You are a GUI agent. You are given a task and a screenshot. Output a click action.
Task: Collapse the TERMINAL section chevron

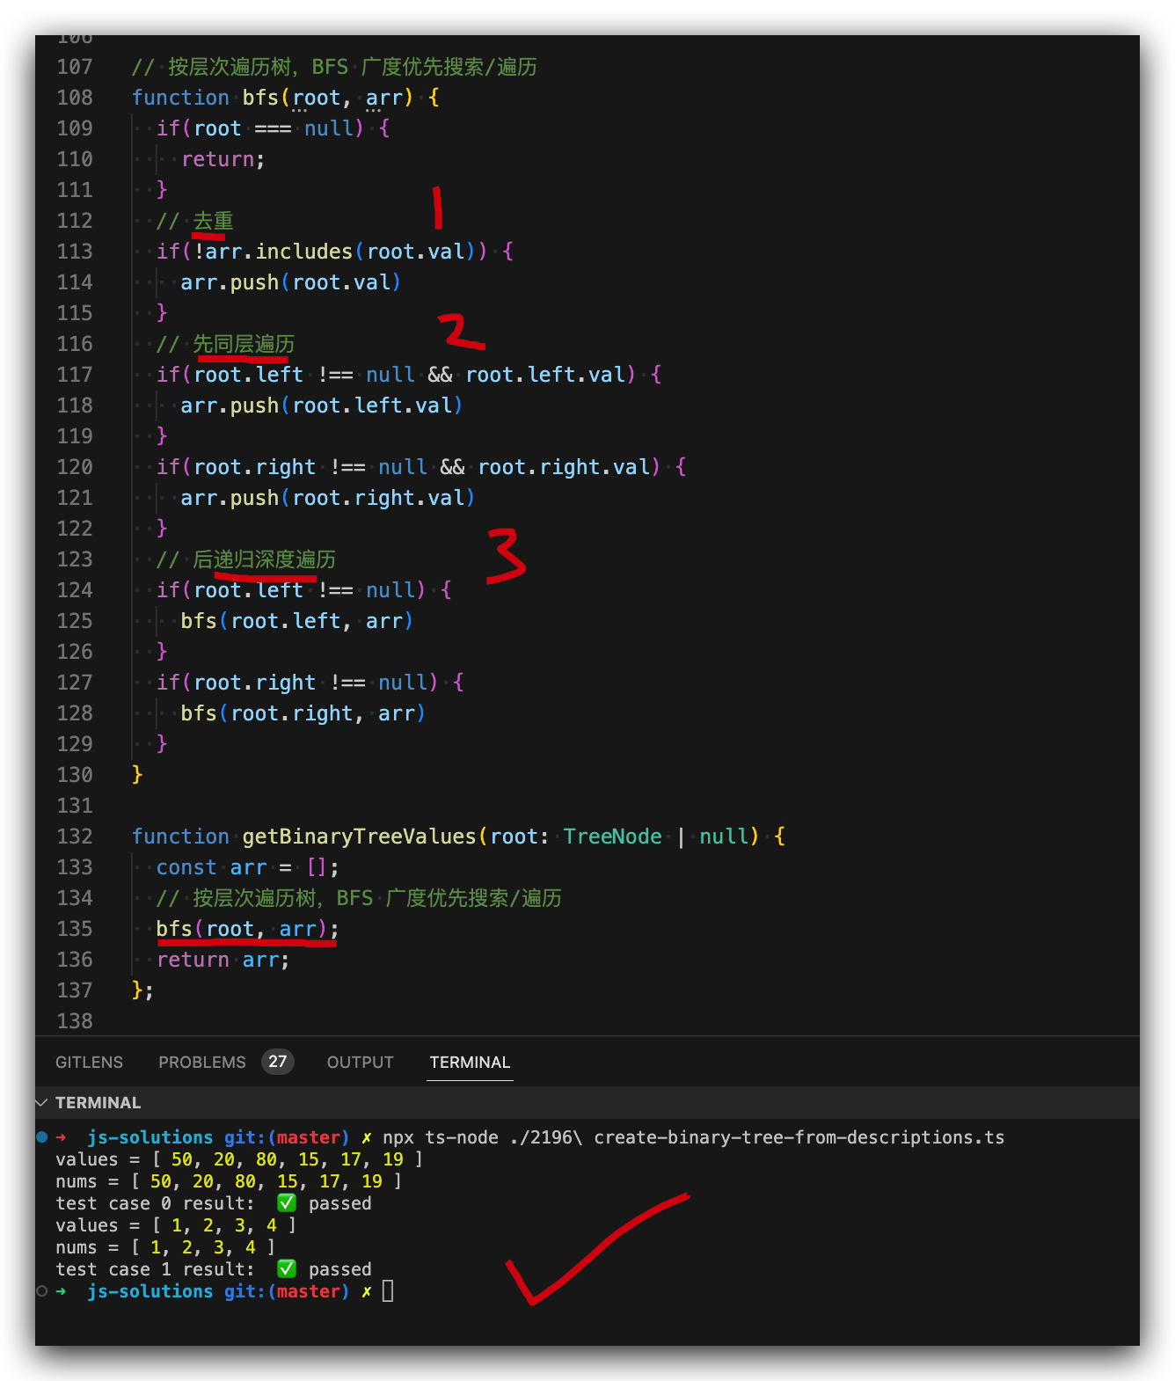[x=42, y=1102]
